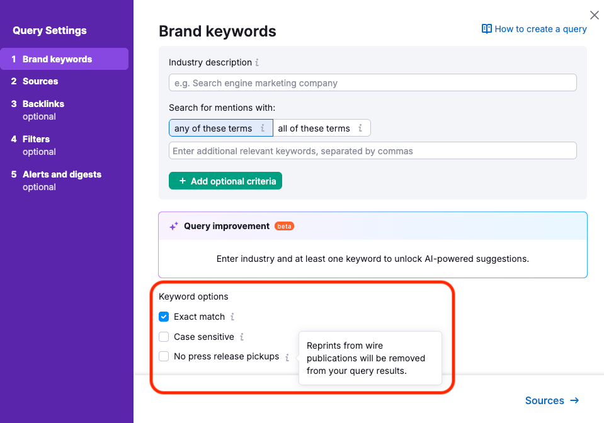Click Add optional criteria button
This screenshot has width=604, height=423.
[225, 181]
